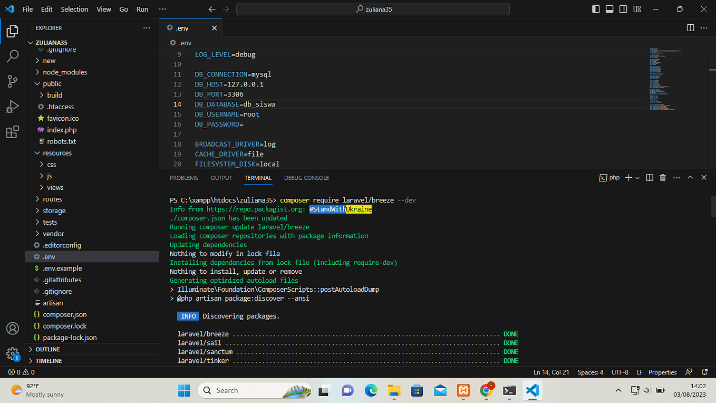Click the errors and warnings status indicator

point(20,372)
